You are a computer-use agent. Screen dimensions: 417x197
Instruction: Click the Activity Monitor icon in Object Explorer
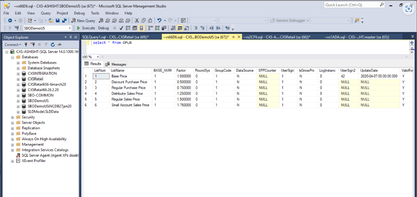60,45
